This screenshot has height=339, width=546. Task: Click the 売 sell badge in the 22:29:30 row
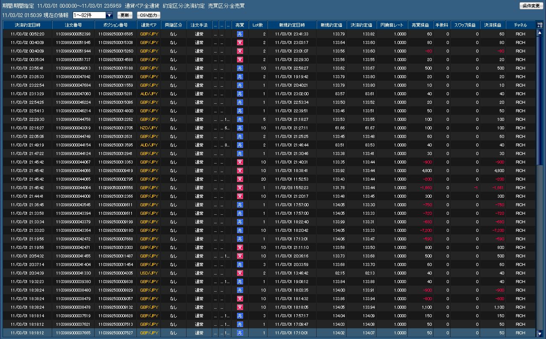click(240, 119)
